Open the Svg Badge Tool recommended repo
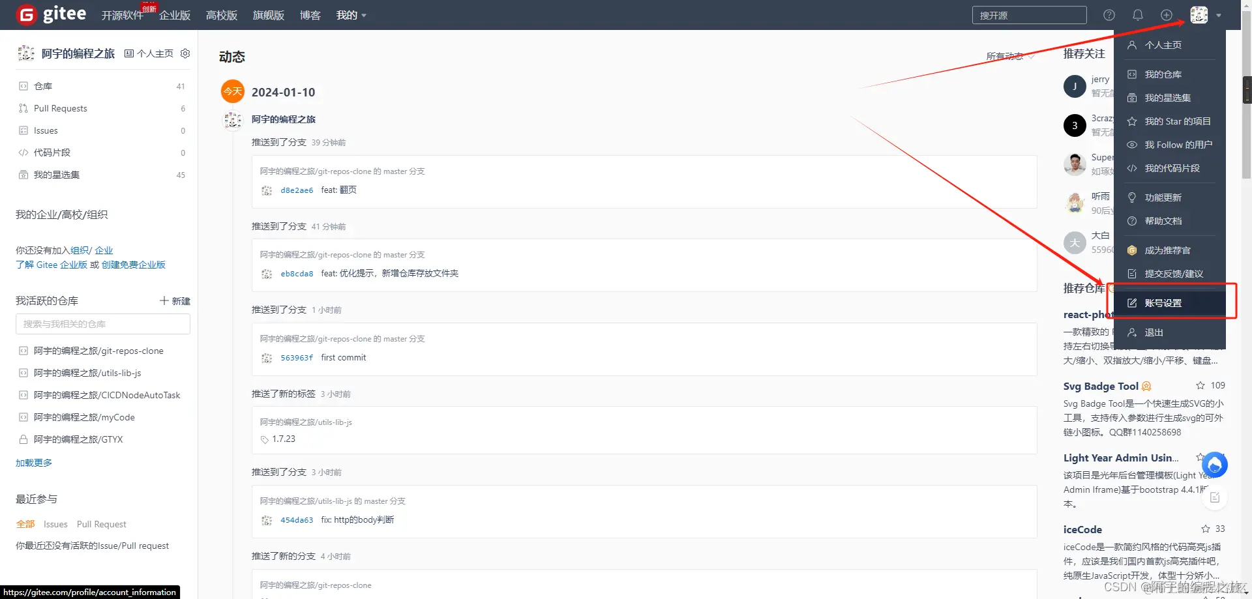 click(x=1101, y=386)
